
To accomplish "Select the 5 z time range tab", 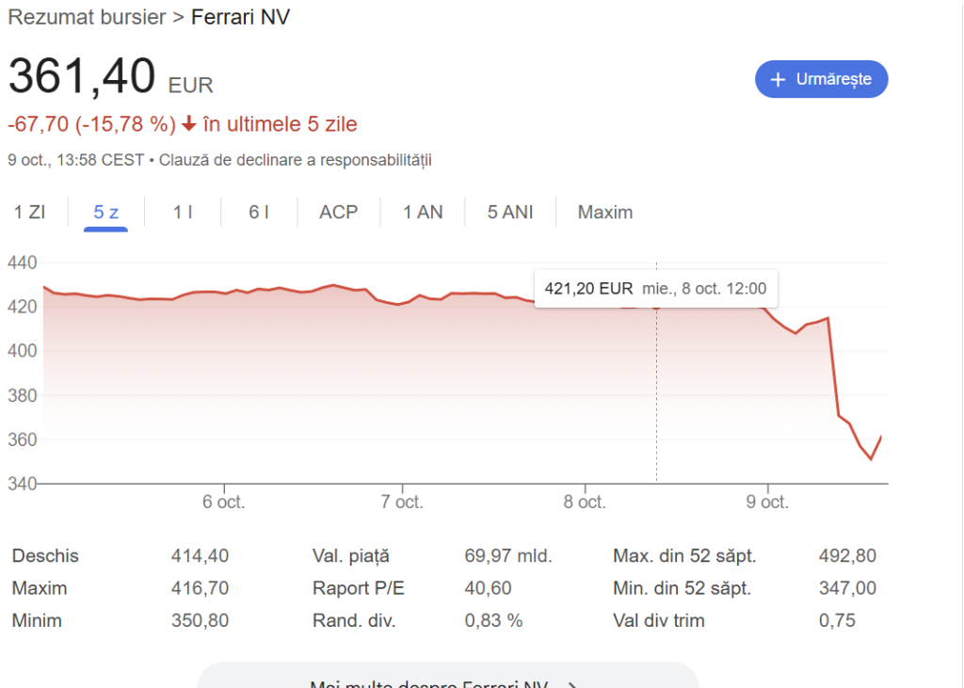I will point(105,212).
